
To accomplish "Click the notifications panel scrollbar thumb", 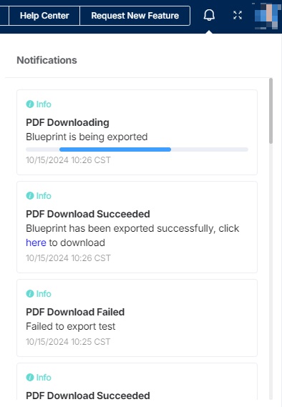I will click(x=271, y=111).
